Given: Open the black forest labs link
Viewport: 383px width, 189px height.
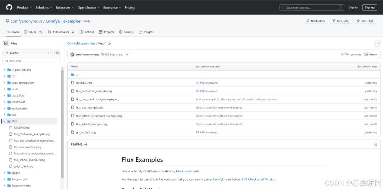Looking at the screenshot, I should coord(187,171).
